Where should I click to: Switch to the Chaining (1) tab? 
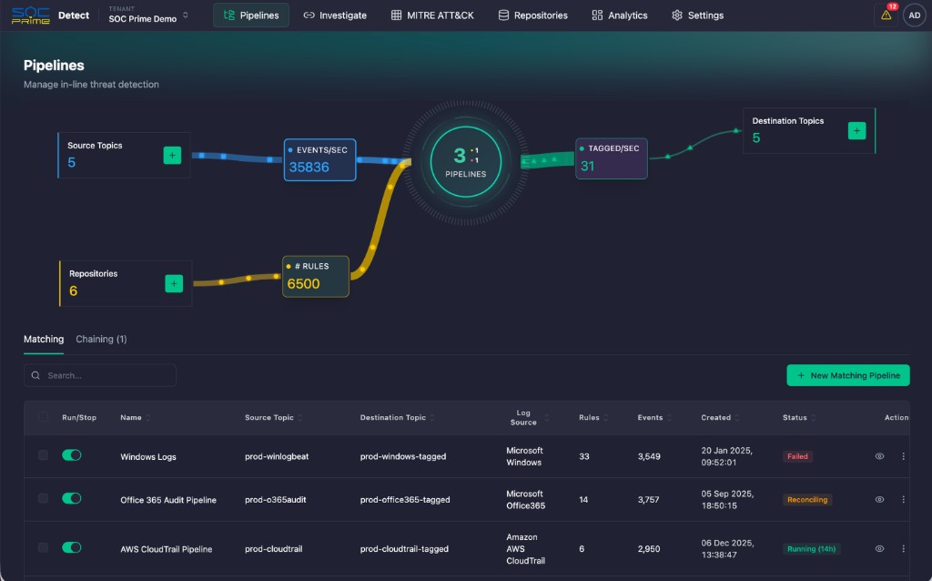tap(101, 339)
